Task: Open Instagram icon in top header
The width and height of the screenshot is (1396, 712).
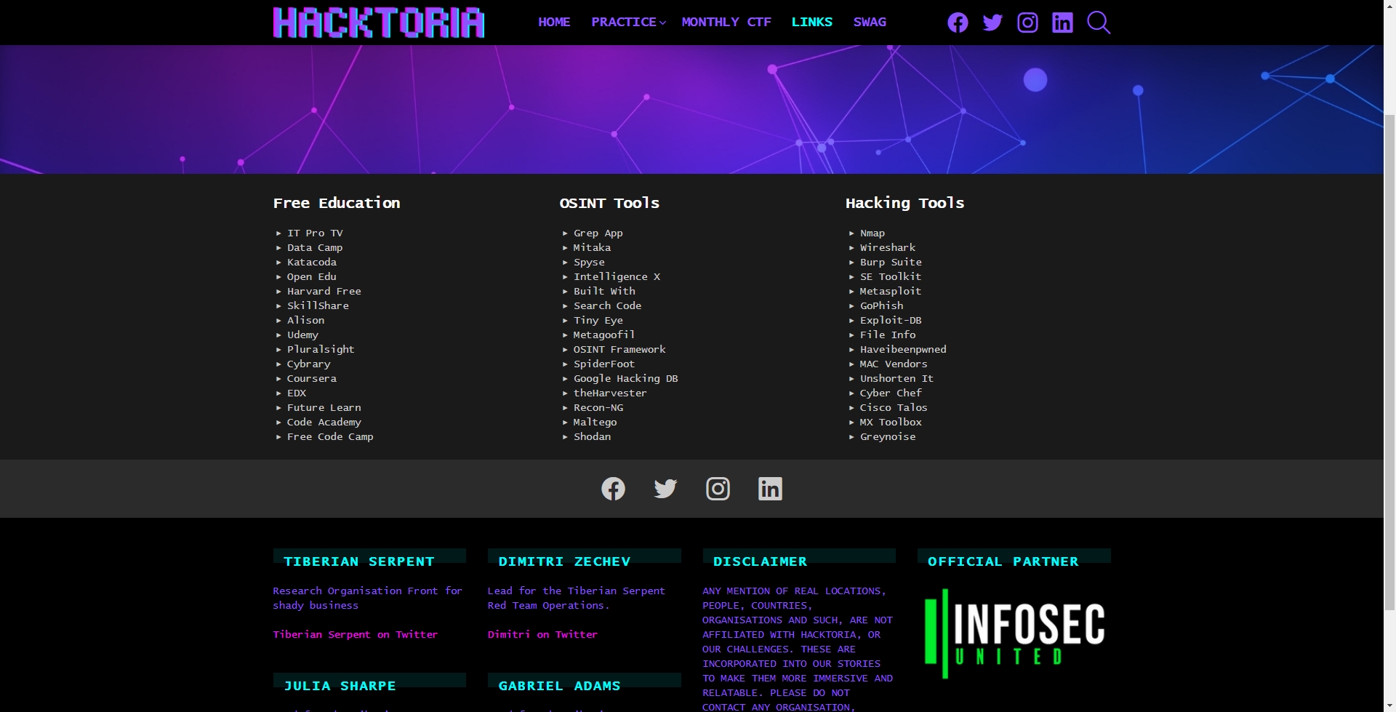Action: click(x=1027, y=23)
